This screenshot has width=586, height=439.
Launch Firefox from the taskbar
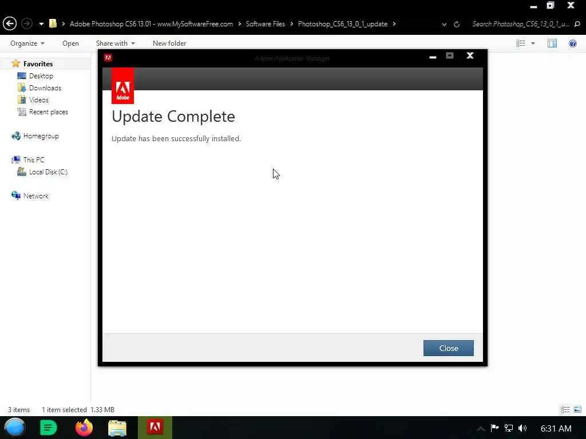point(84,428)
